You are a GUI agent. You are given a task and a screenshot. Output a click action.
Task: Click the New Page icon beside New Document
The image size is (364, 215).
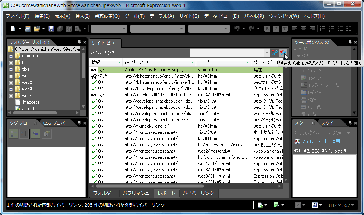28,29
